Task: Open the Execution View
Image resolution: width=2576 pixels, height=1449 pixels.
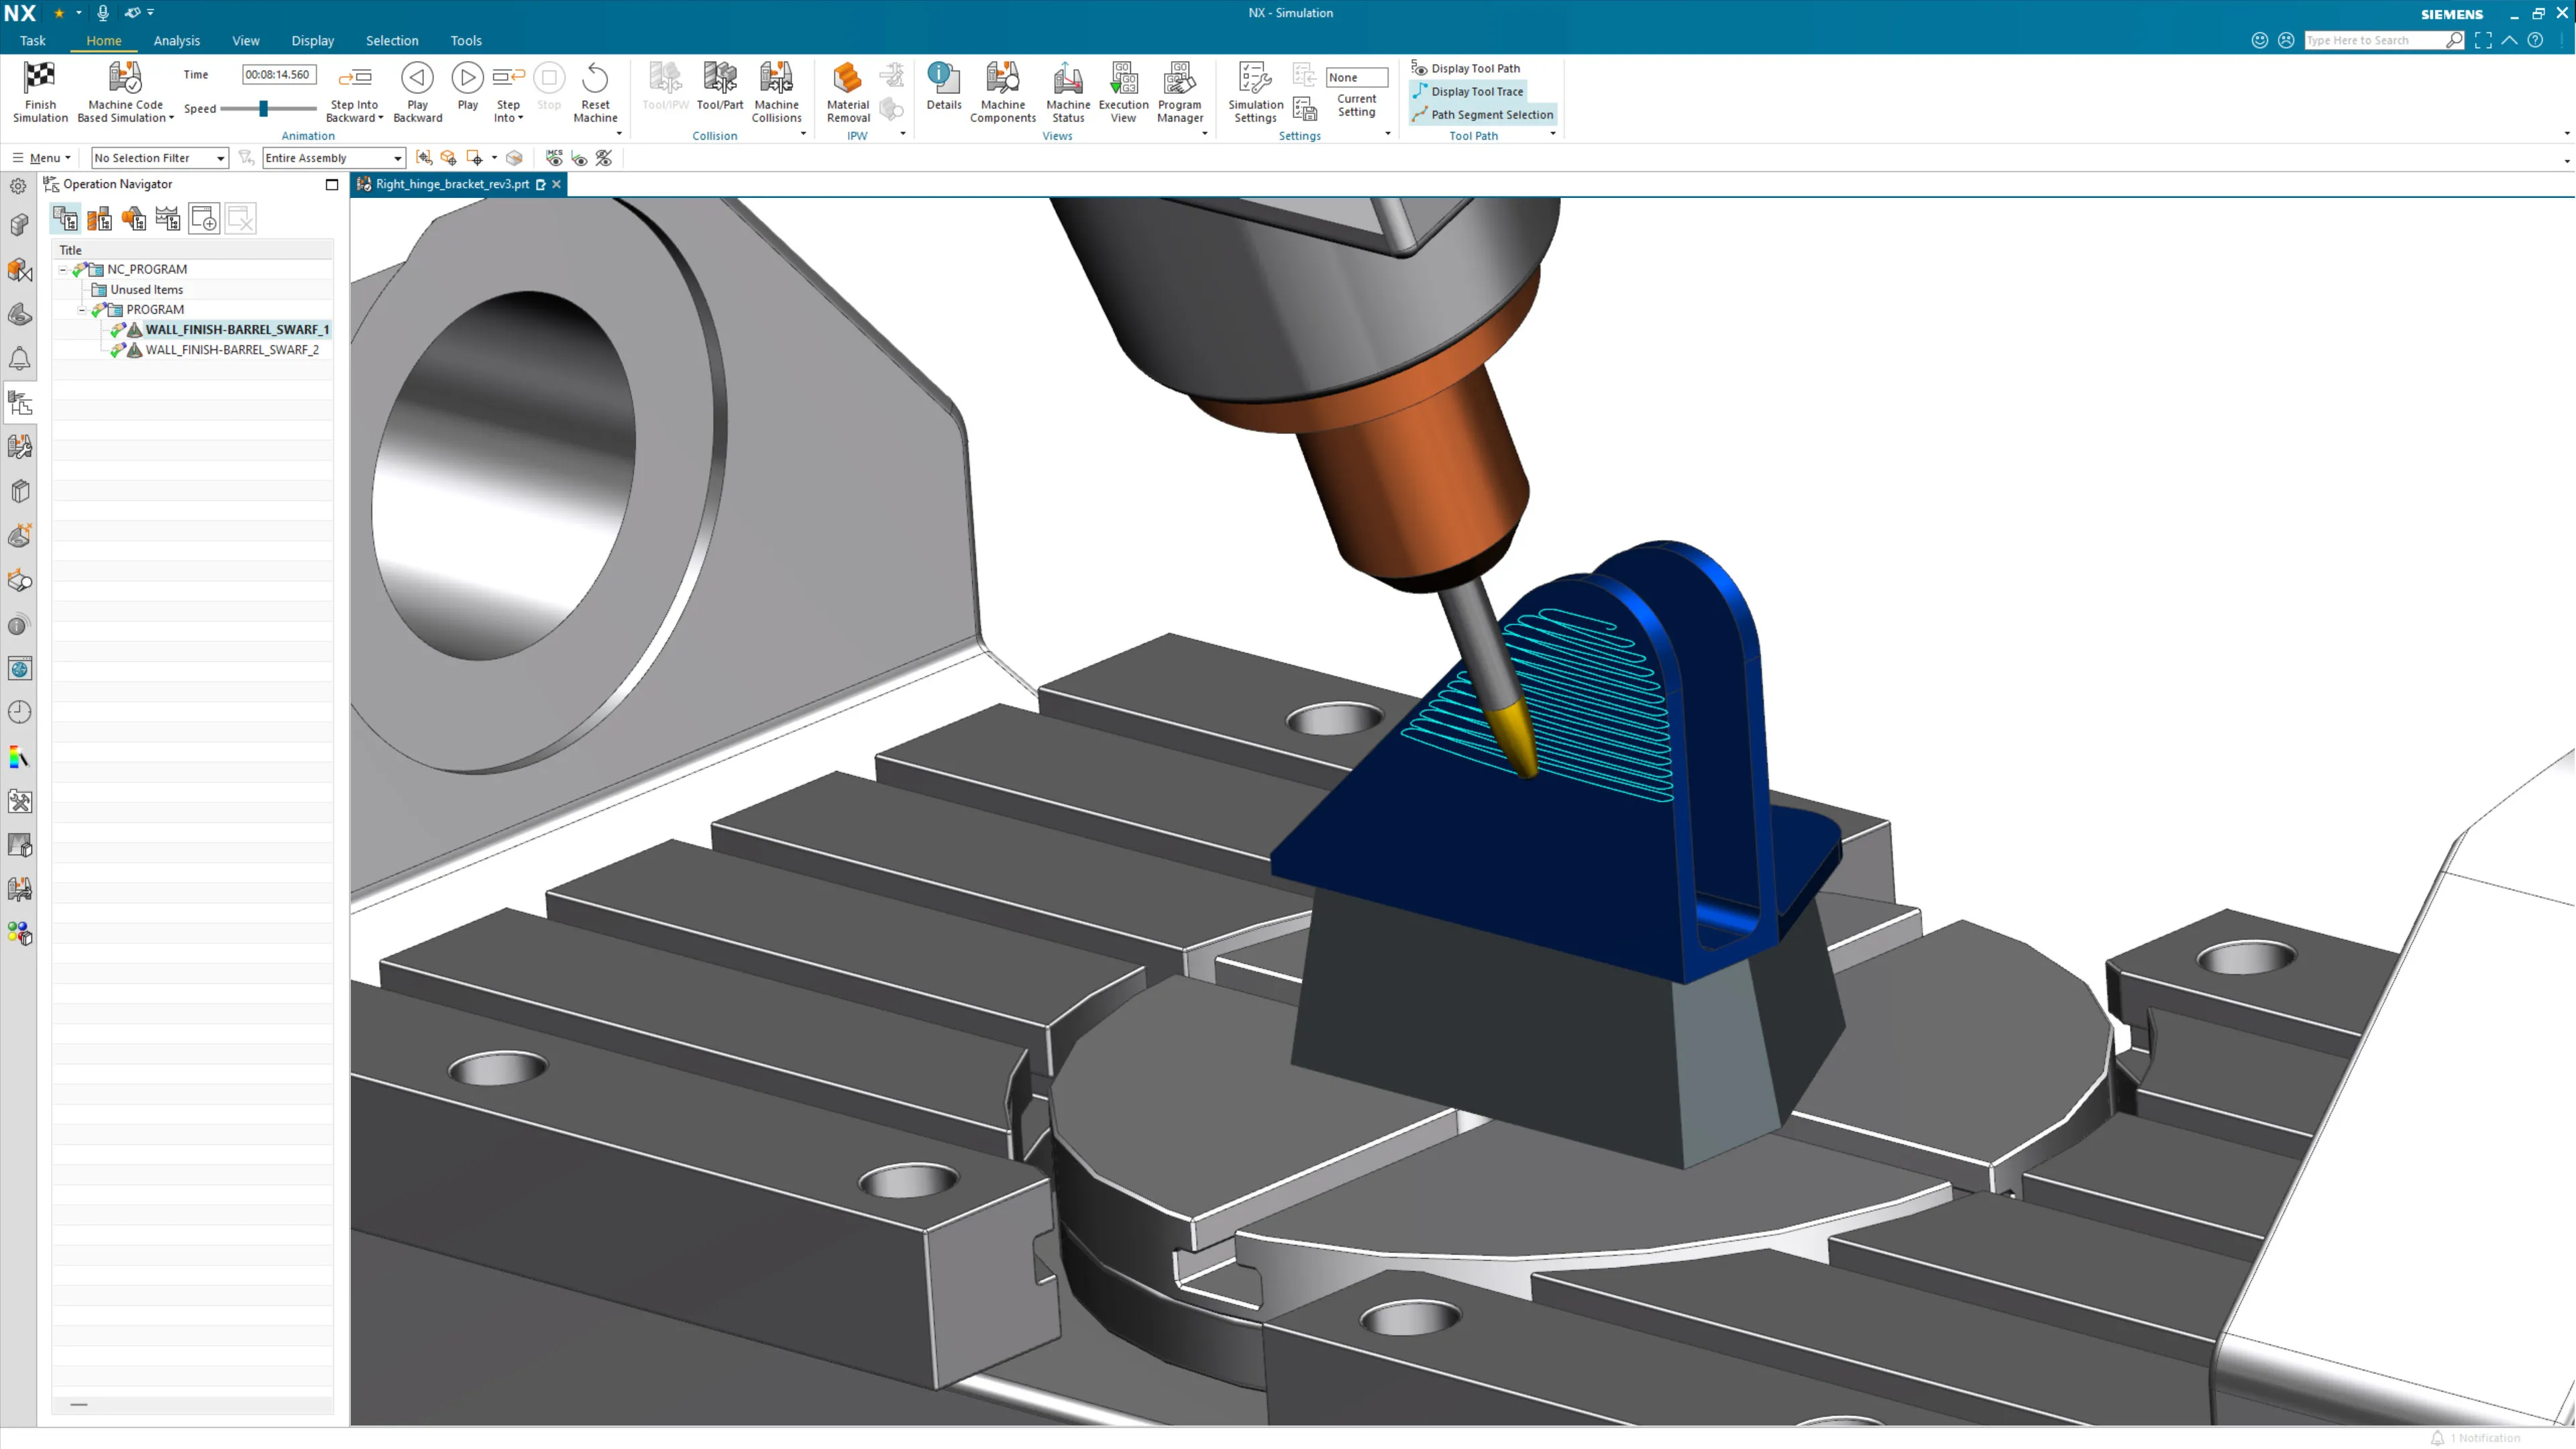Action: (1123, 78)
